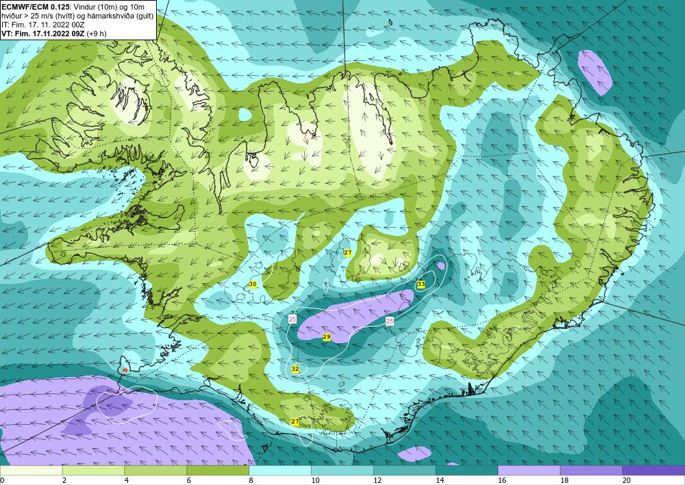Select the 6–8 m/s olive green legend swatch
Image resolution: width=685 pixels, height=485 pixels.
point(218,471)
